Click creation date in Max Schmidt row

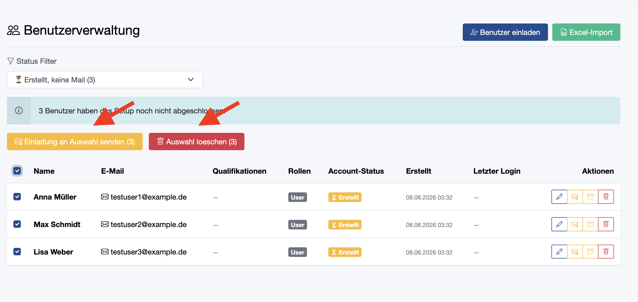(x=429, y=225)
